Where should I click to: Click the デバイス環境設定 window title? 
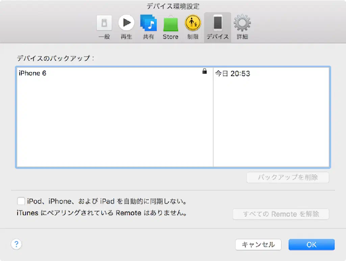coord(173,6)
